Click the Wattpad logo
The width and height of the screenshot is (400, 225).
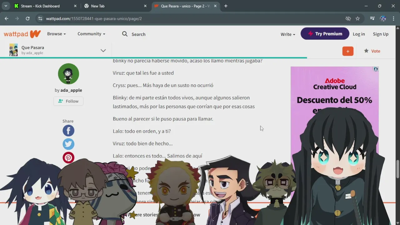[22, 34]
